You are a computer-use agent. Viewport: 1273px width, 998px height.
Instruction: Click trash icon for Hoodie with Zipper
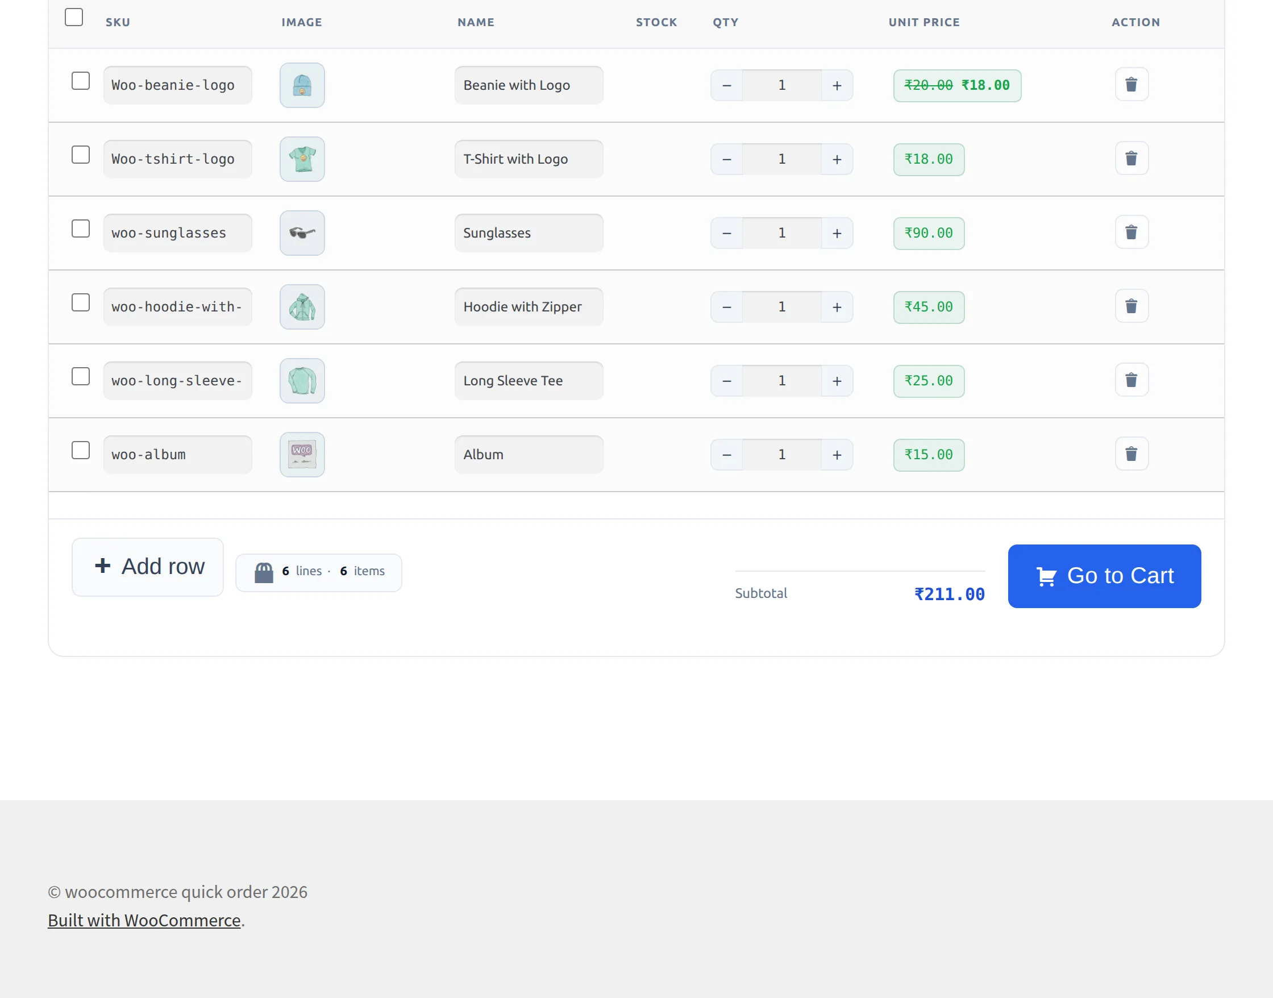click(1131, 306)
